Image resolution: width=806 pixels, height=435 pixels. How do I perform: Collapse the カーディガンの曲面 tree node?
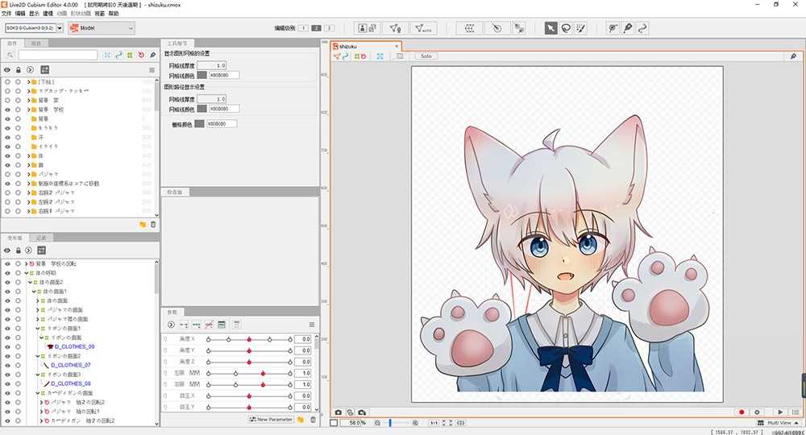click(38, 393)
